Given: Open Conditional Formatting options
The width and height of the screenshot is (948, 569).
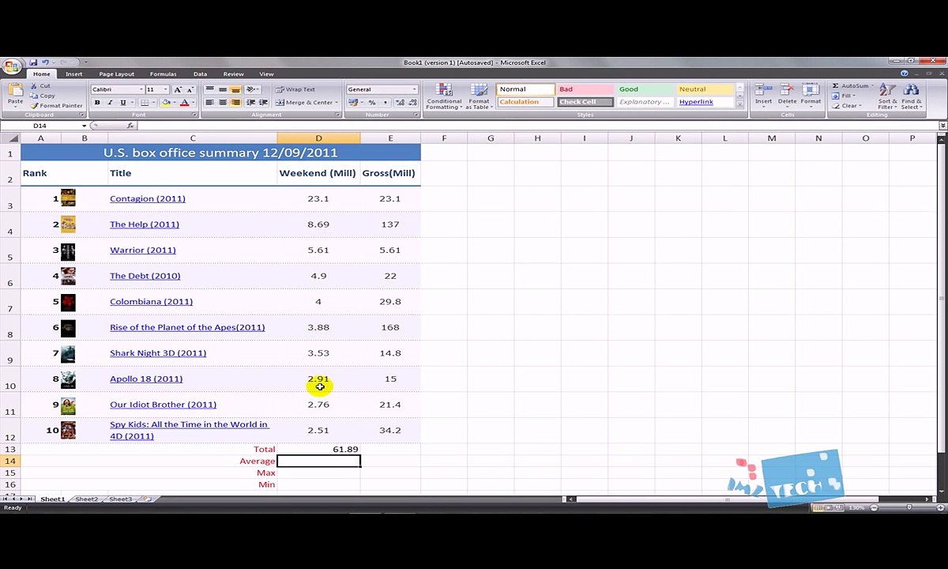Looking at the screenshot, I should 444,96.
